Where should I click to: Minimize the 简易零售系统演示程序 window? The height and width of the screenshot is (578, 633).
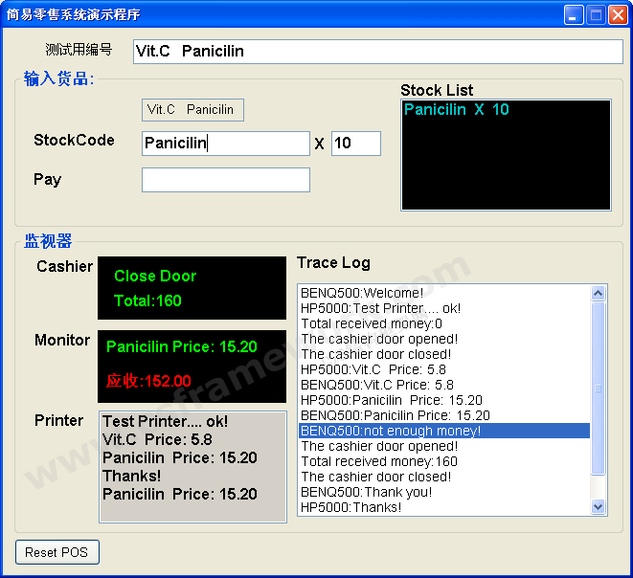pos(573,14)
